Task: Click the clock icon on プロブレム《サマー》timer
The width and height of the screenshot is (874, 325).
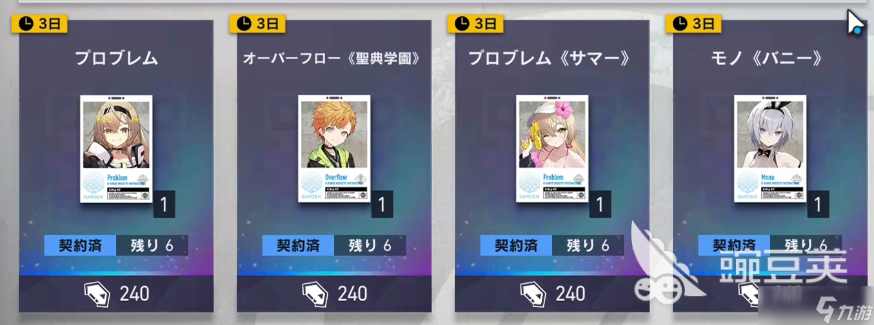Action: coord(462,25)
